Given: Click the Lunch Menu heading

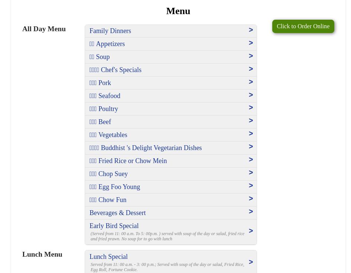Looking at the screenshot, I should point(42,254).
